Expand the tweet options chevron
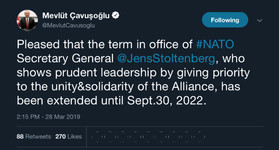 (x=259, y=20)
